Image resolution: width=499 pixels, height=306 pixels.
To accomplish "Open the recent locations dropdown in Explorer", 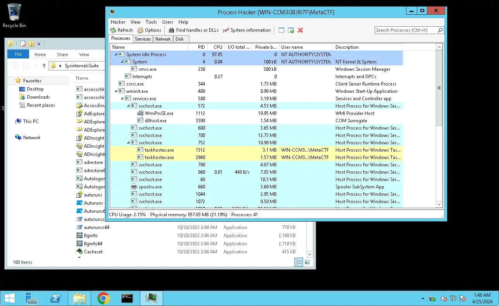I will [x=36, y=66].
